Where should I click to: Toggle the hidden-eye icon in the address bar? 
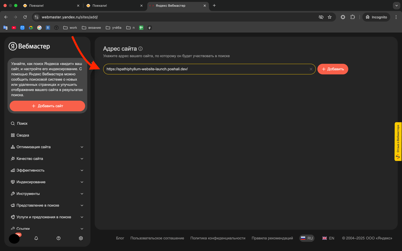click(x=321, y=17)
